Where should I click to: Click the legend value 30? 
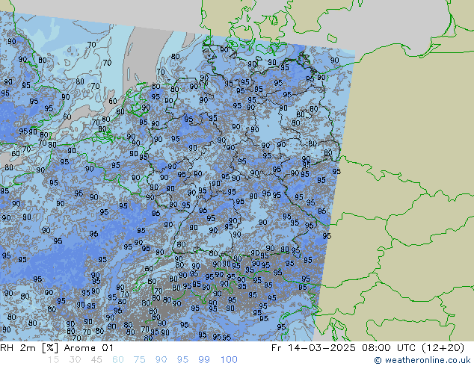[75, 360]
